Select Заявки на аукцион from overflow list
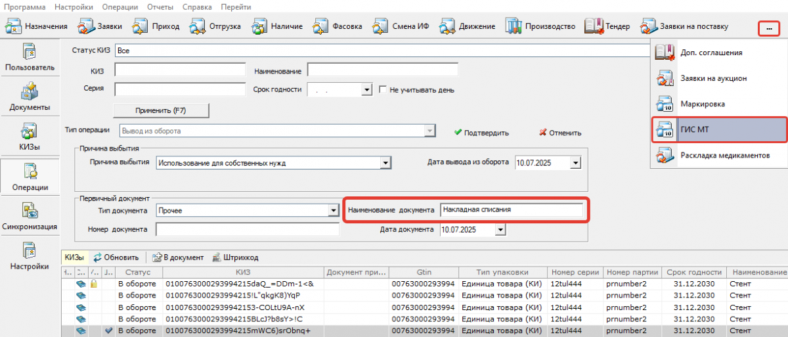This screenshot has width=788, height=337. (720, 78)
